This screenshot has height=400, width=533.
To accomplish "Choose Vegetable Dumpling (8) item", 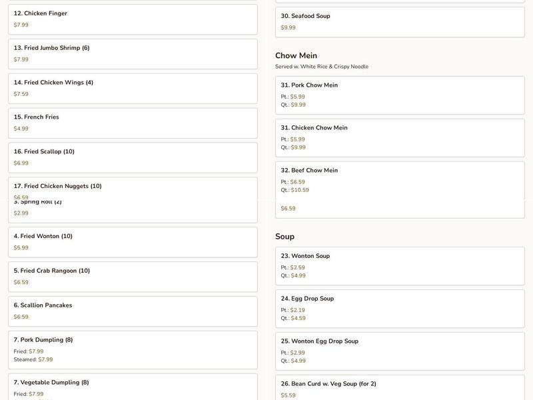I will (133, 387).
